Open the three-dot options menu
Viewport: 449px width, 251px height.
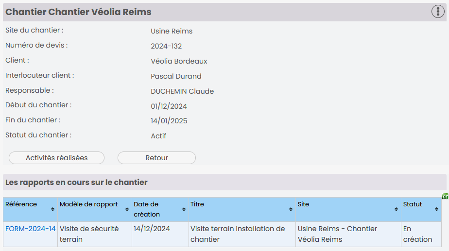[x=438, y=12]
